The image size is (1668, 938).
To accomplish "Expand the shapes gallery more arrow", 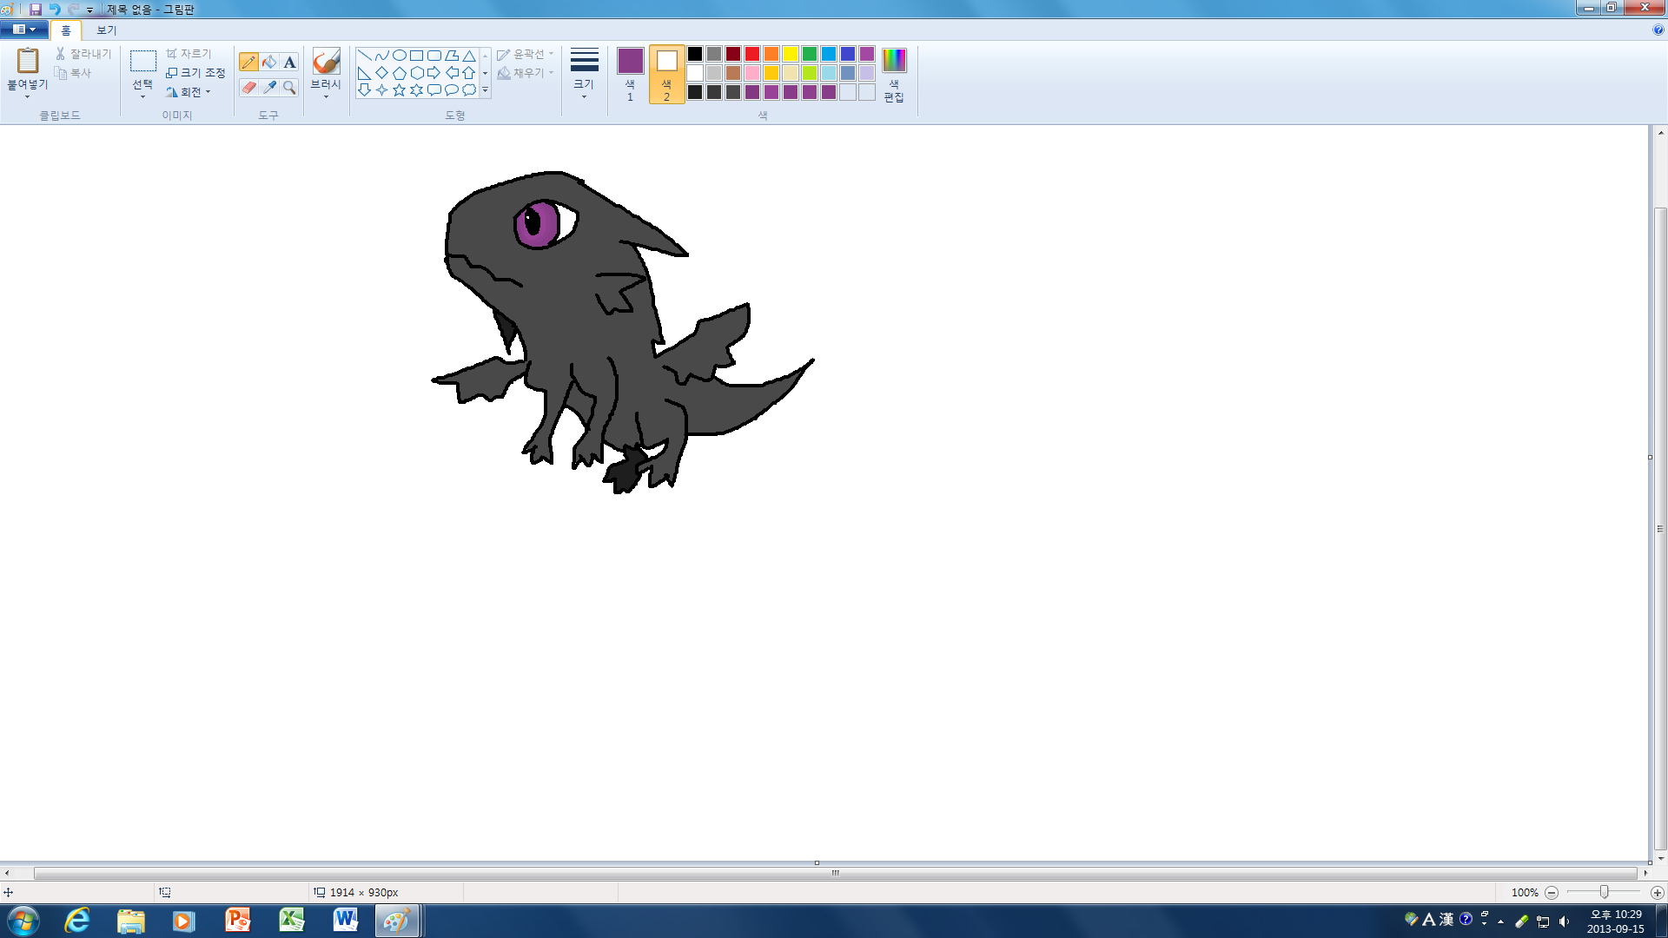I will tap(485, 90).
